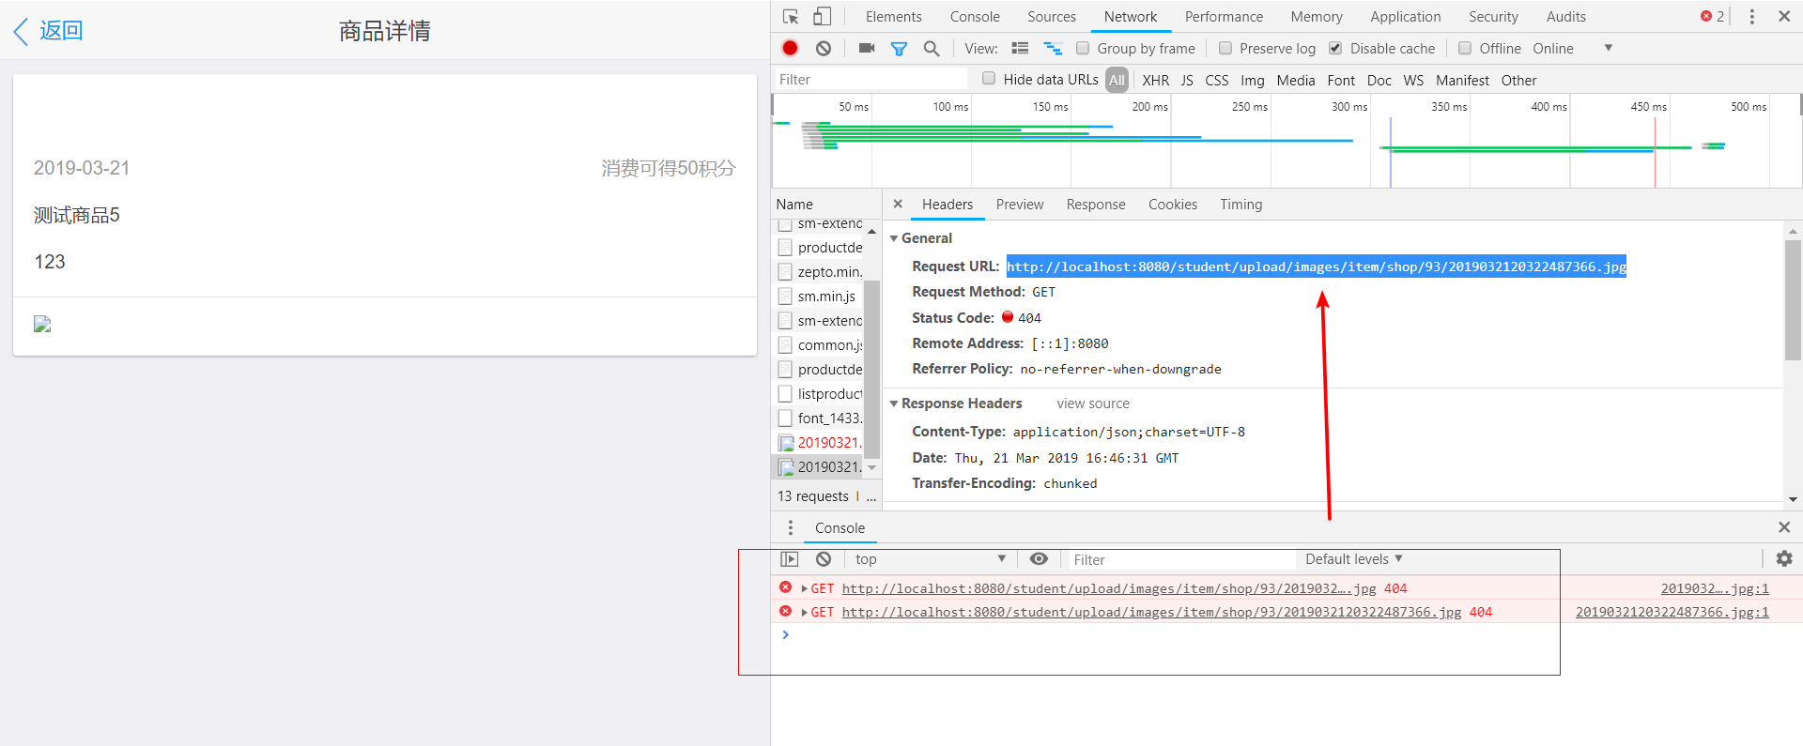Click in the console Filter input
Image resolution: width=1803 pixels, height=746 pixels.
tap(1181, 559)
